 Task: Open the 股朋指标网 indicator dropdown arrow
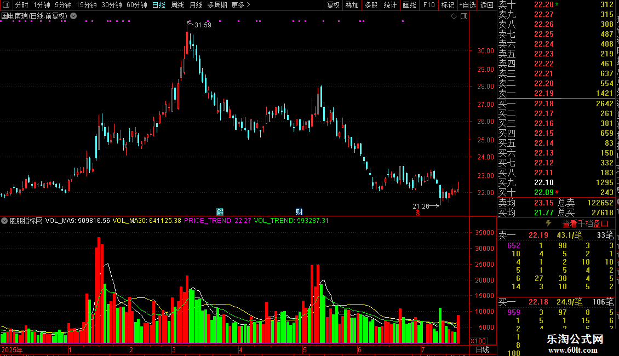point(4,221)
